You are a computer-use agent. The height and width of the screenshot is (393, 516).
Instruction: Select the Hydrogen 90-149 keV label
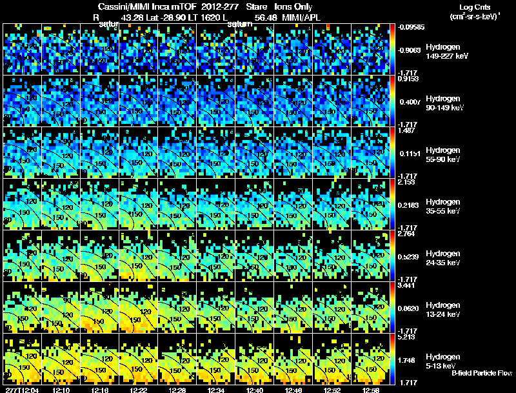[x=444, y=103]
